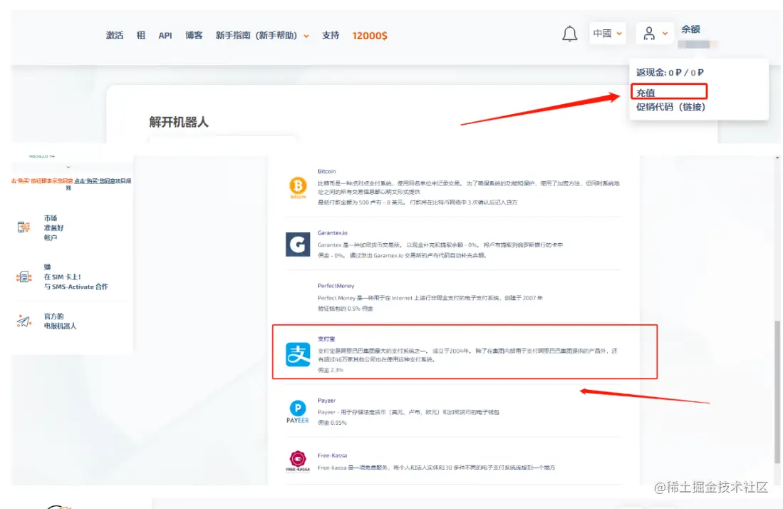Screen dimensions: 783x509
Task: Open the 中國 language dropdown
Action: tap(607, 34)
